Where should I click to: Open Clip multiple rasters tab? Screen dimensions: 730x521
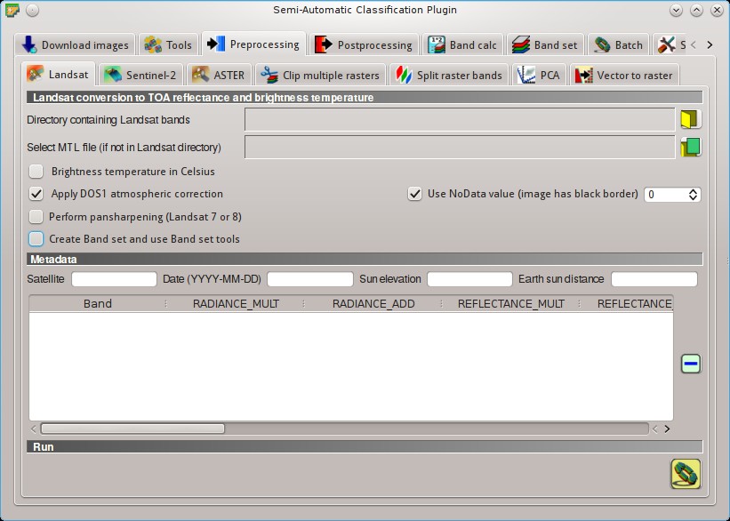point(320,75)
